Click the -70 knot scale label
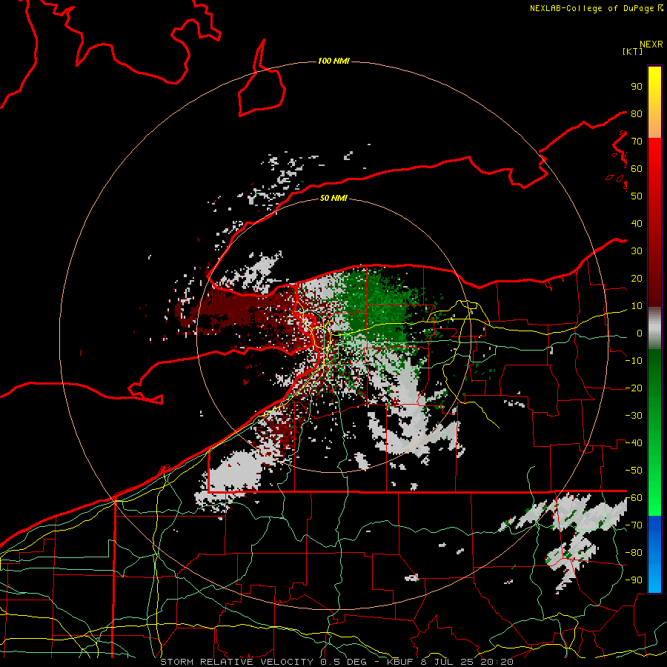667x667 pixels. [x=634, y=525]
